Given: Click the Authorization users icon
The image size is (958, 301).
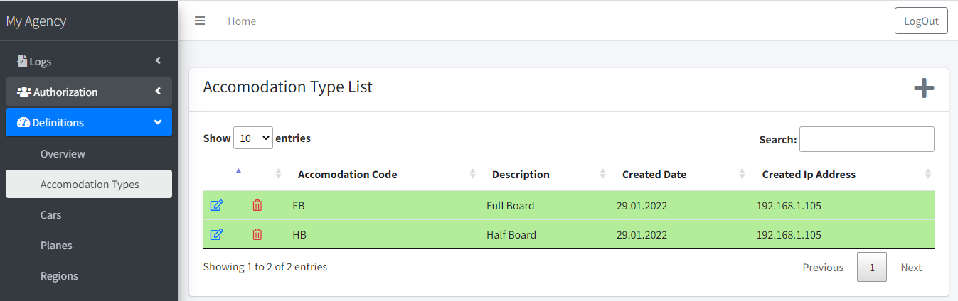Looking at the screenshot, I should pos(24,92).
